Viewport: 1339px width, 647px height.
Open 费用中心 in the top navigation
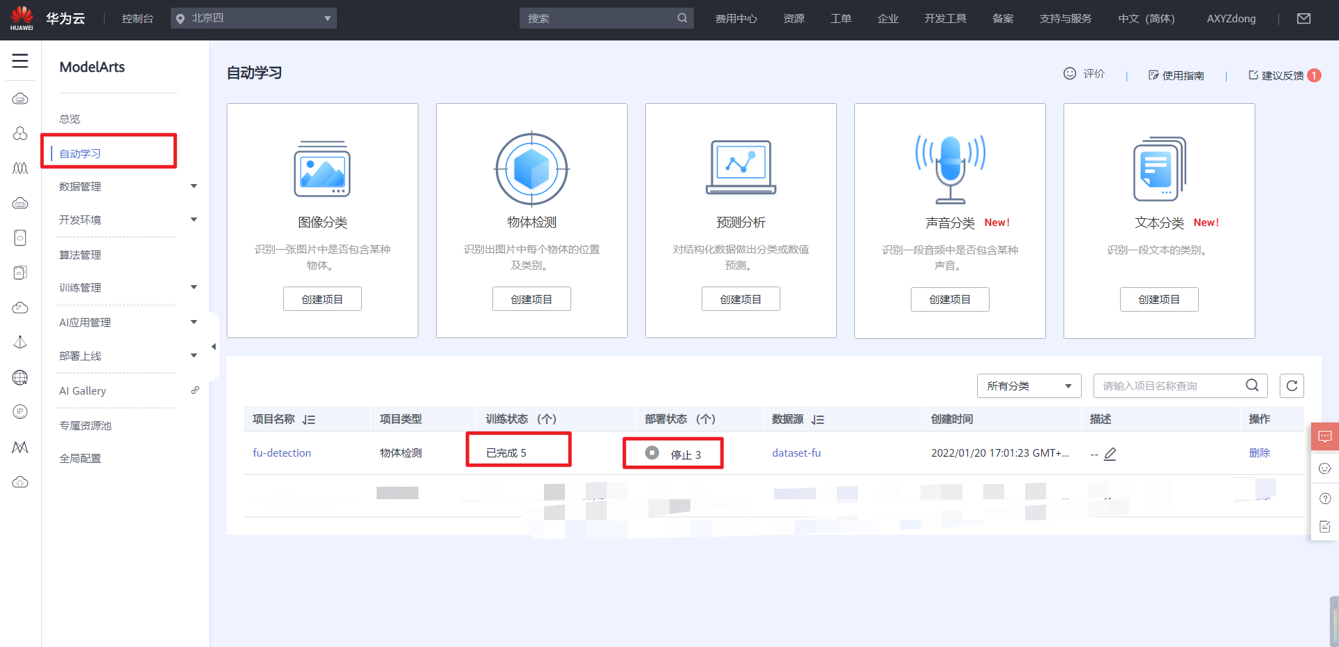(x=736, y=19)
